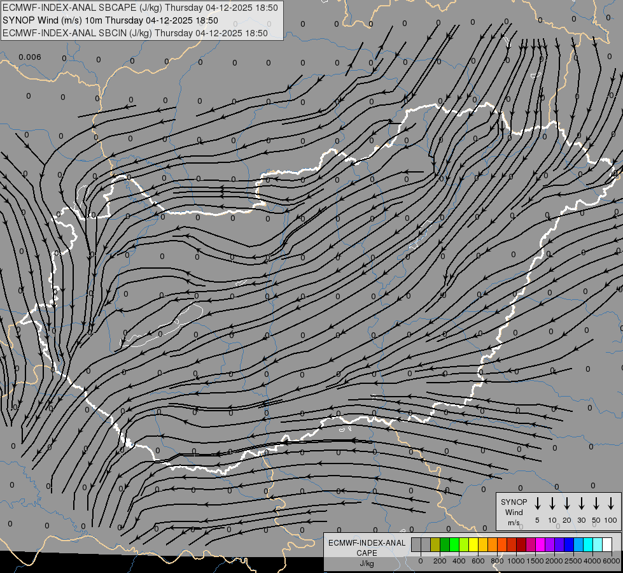The image size is (623, 573).
Task: Pick the pale cyan CAPE swatch
Action: (598, 544)
